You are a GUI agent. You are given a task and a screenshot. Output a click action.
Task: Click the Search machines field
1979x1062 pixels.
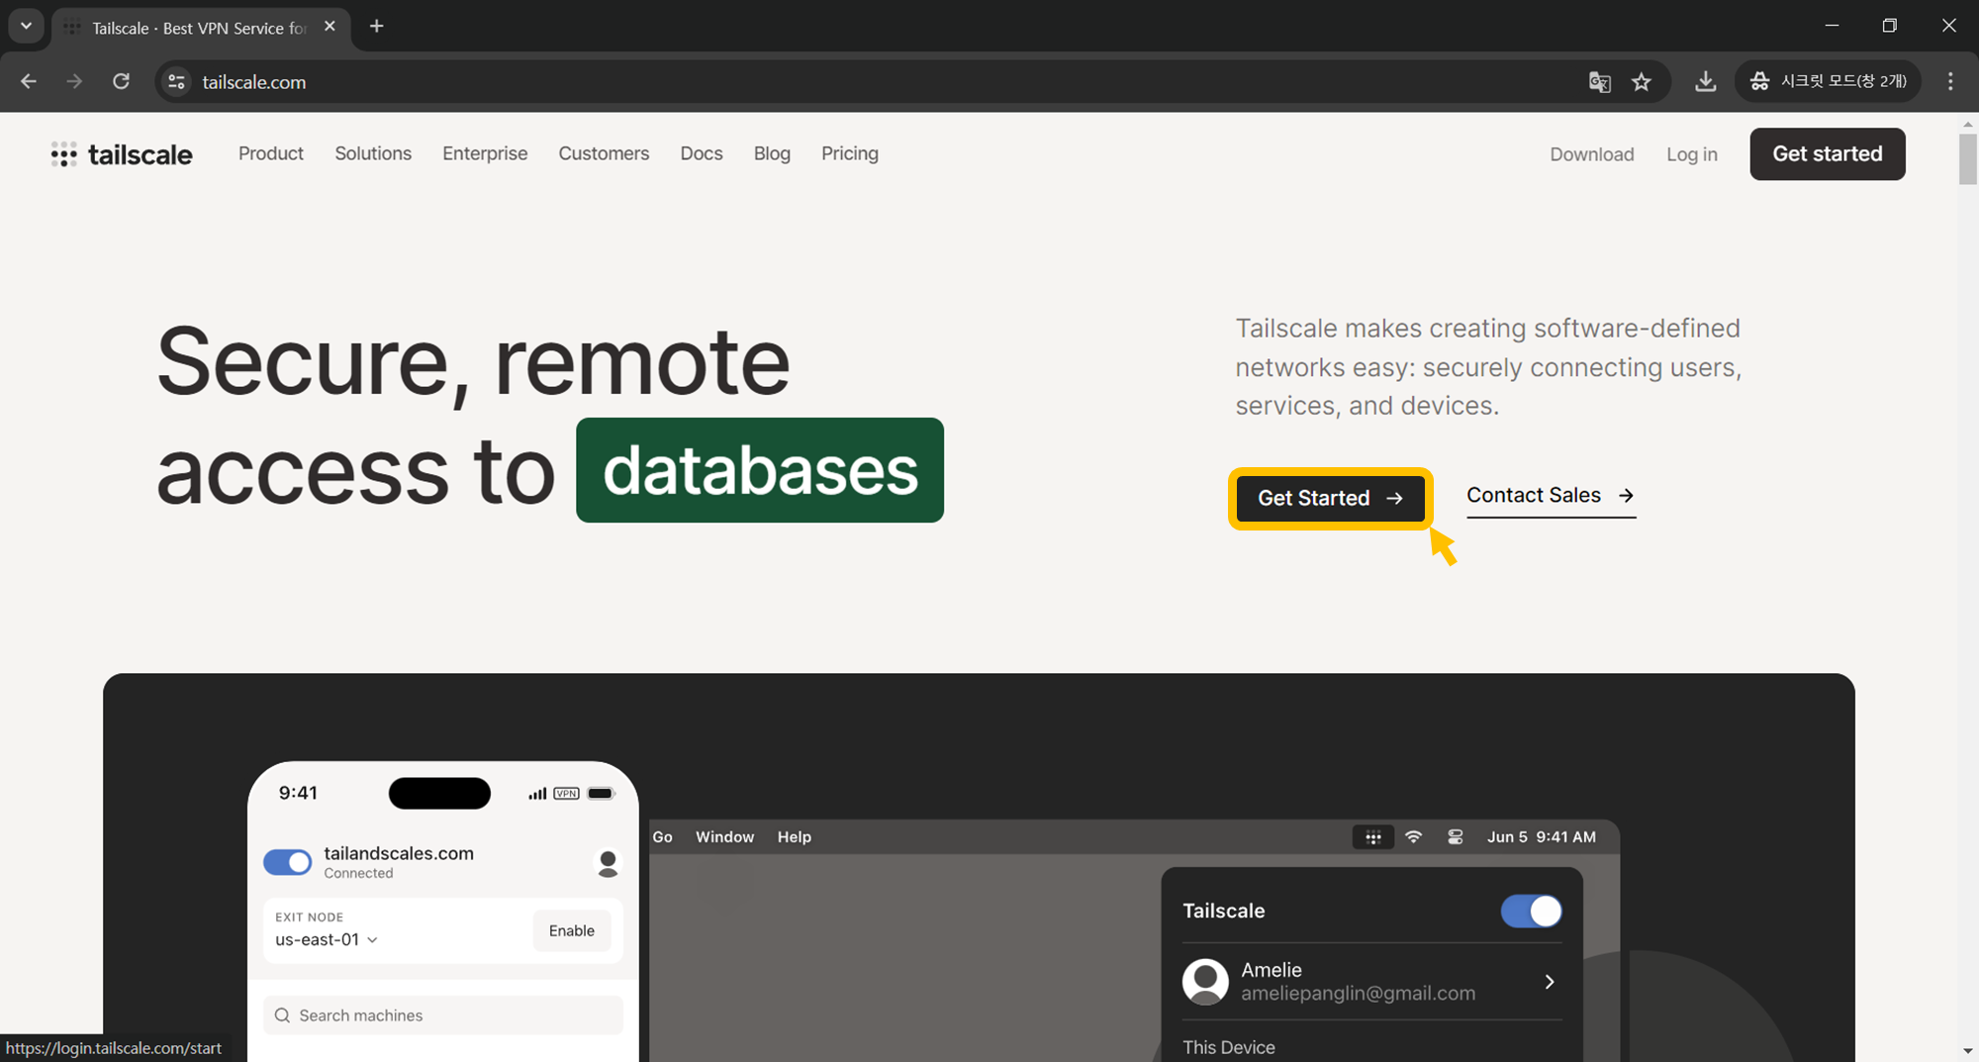443,1015
